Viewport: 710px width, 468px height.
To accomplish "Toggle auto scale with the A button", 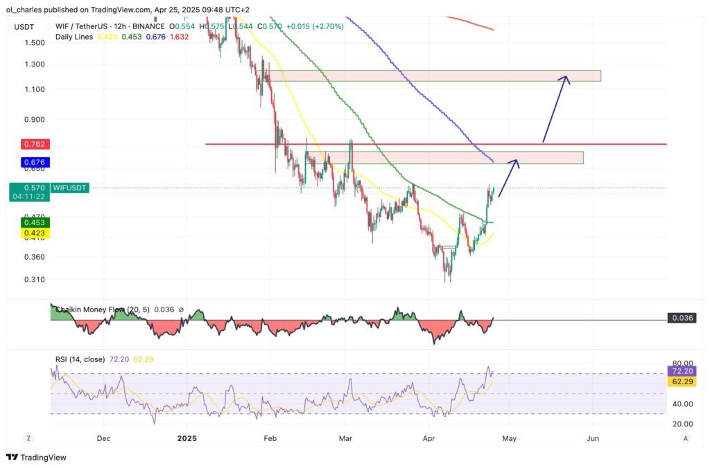I will point(685,438).
